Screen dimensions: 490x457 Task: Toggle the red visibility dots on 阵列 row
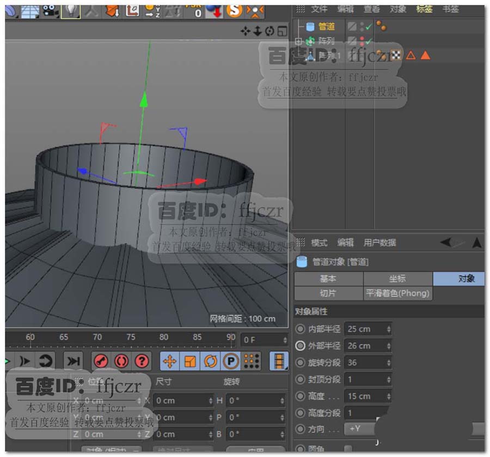[x=362, y=41]
